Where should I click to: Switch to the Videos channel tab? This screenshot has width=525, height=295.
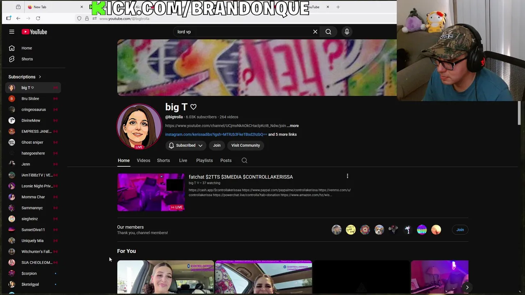click(144, 161)
